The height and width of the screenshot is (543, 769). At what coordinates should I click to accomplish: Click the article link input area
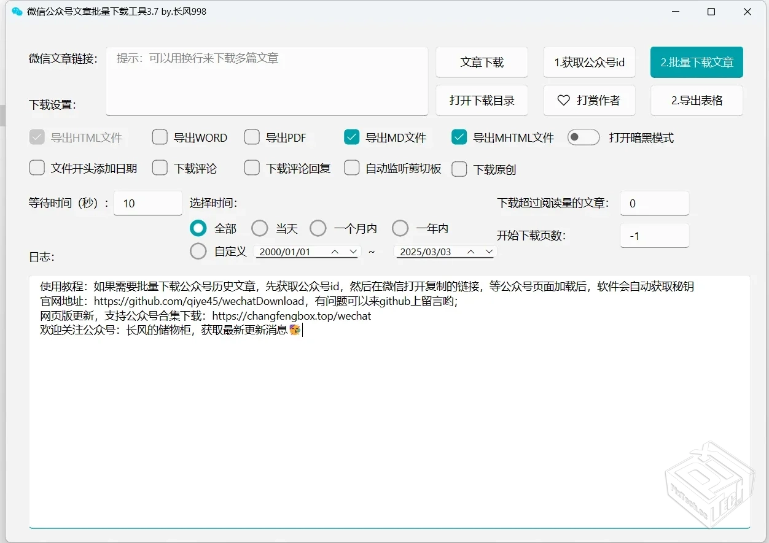pos(267,80)
